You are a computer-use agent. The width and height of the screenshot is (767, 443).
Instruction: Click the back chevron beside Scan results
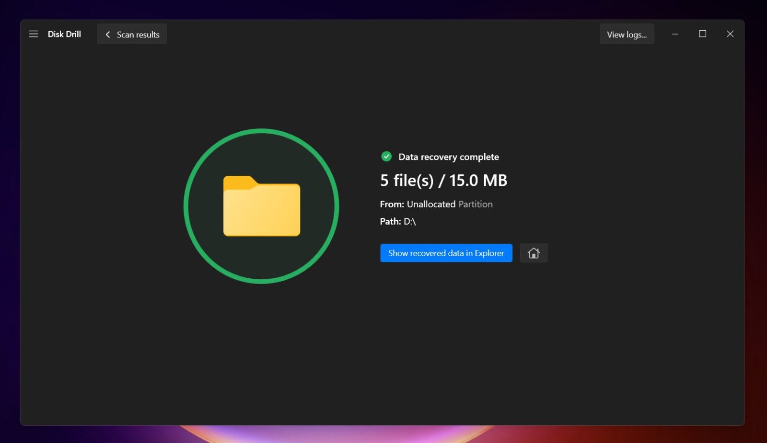tap(107, 34)
